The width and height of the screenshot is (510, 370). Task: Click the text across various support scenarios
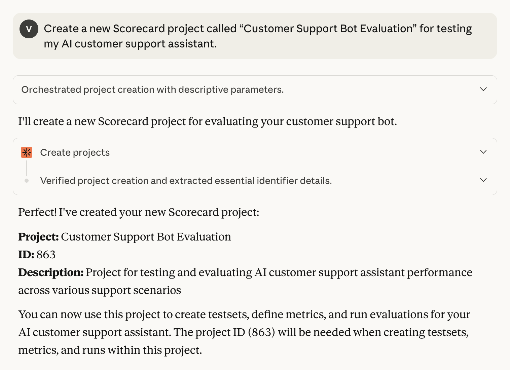(x=100, y=290)
